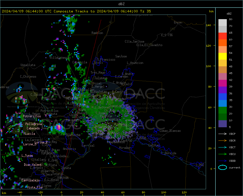243x196 pixels.
Task: Click the 'L_Dormida' map label
Action: [169, 153]
